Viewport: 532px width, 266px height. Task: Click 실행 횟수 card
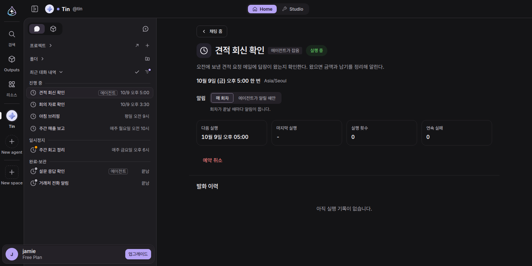382,133
